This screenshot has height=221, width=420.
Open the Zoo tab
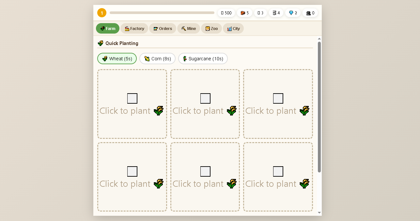click(x=211, y=28)
